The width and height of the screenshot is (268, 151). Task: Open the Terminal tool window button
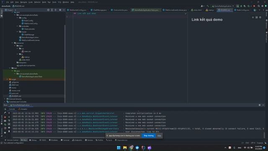(65, 140)
